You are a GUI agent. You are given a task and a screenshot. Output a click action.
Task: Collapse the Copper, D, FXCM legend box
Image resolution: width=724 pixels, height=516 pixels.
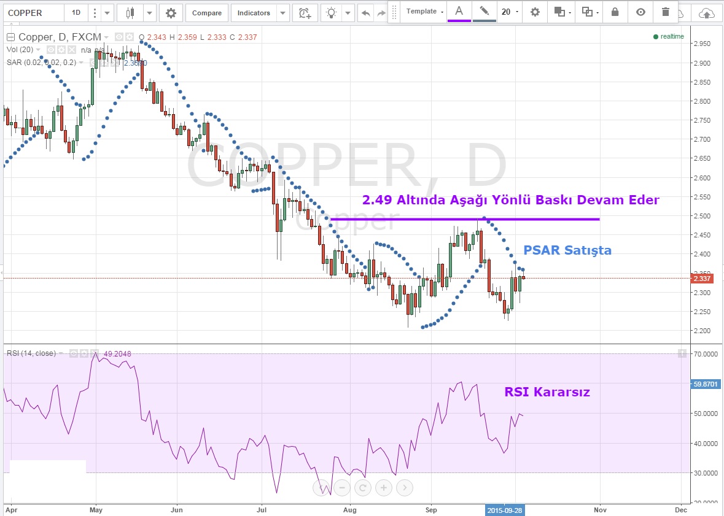pos(10,37)
